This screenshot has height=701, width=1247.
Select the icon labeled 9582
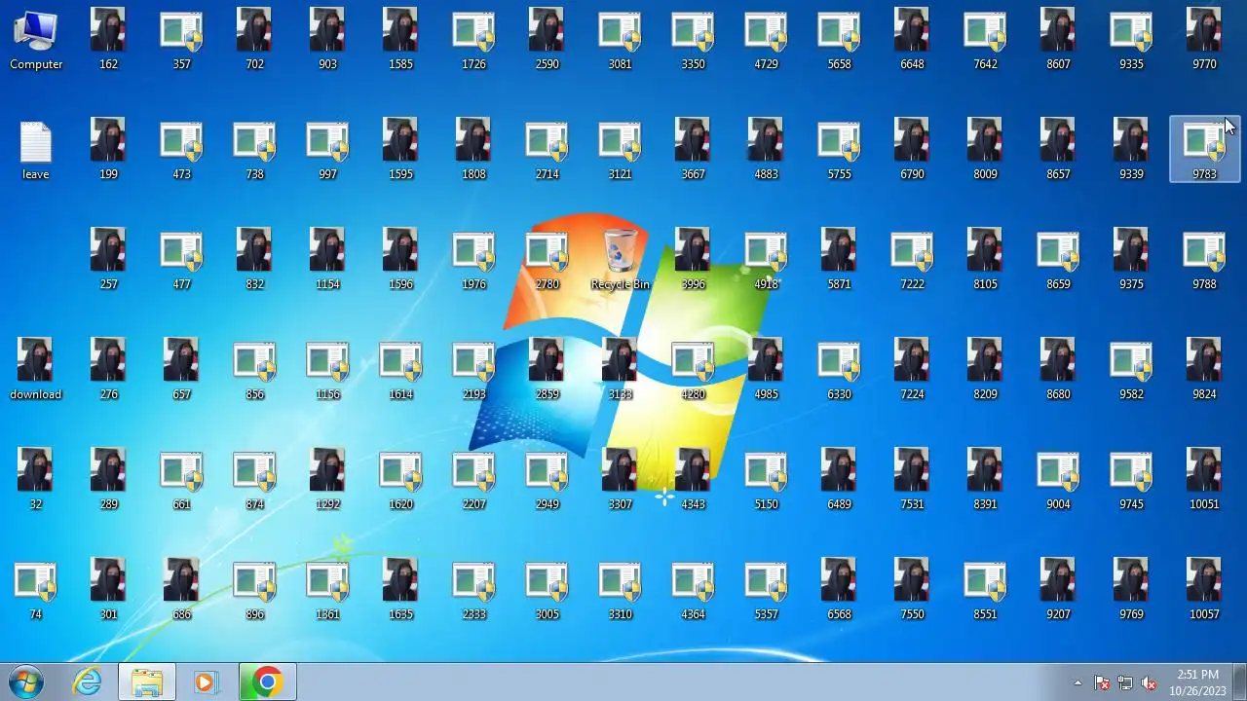1131,370
